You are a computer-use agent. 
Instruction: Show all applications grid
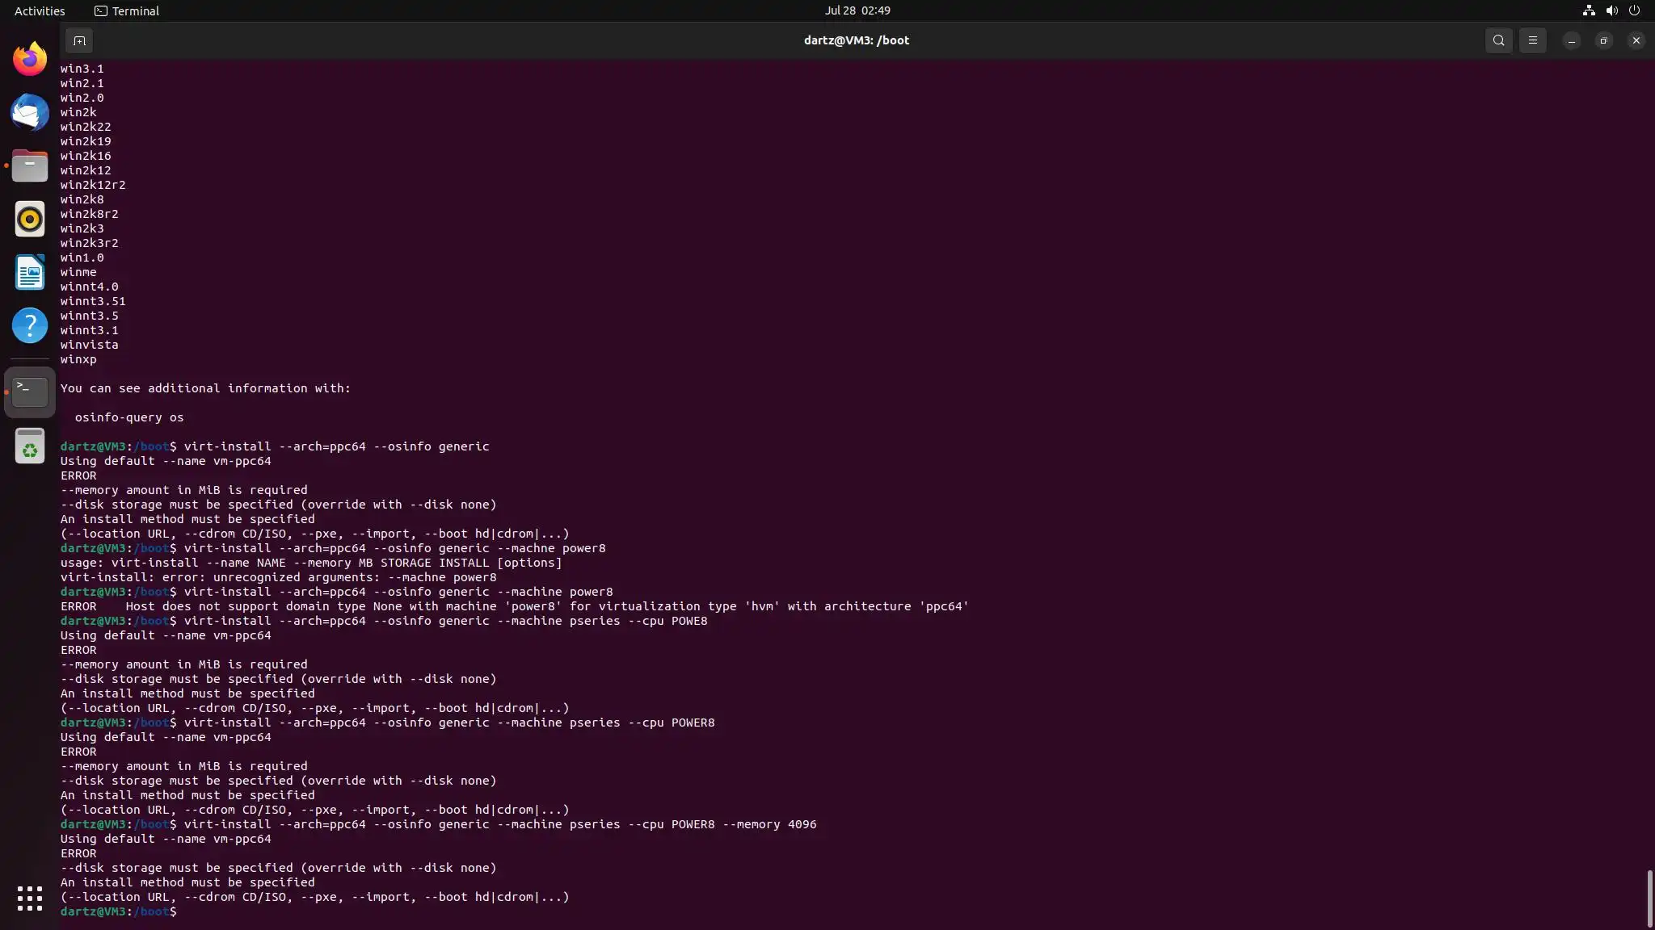coord(30,898)
